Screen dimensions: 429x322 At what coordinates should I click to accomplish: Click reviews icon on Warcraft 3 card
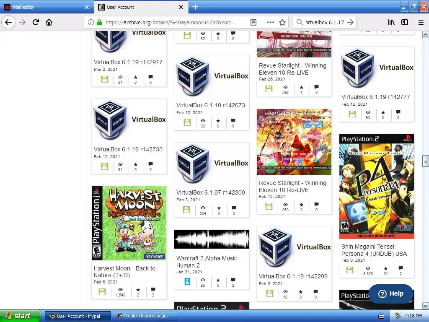point(233,280)
